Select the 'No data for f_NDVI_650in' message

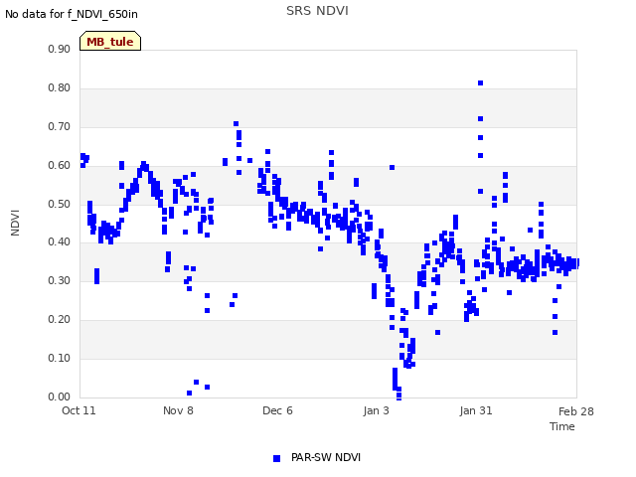point(72,14)
